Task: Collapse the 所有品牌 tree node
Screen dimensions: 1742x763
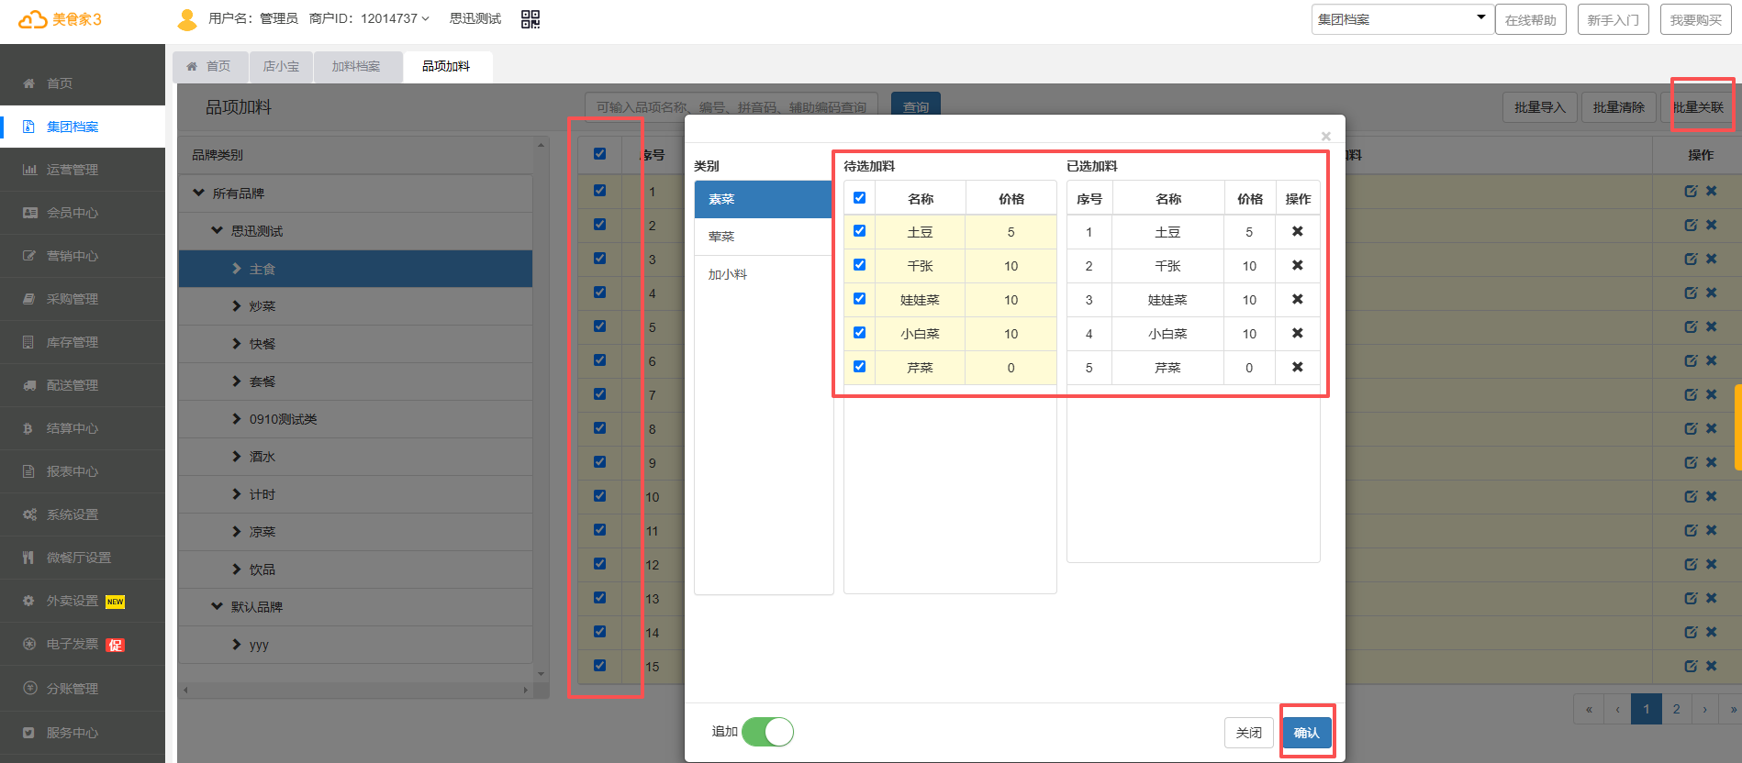Action: [x=199, y=194]
